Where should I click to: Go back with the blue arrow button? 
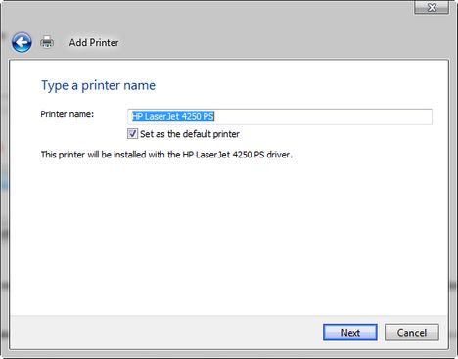[22, 42]
